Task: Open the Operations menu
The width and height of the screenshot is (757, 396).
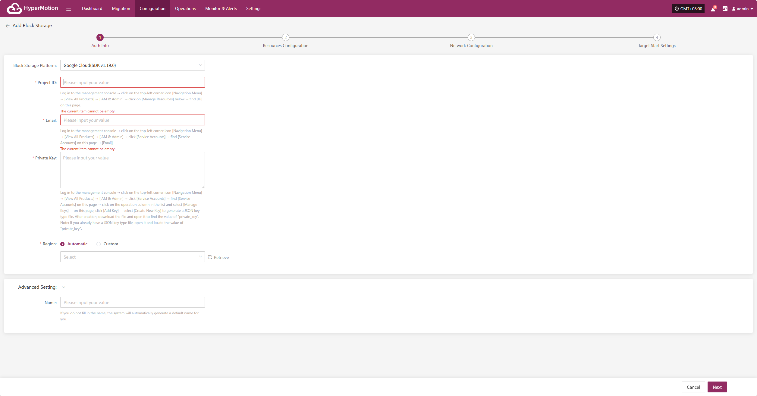Action: 185,8
